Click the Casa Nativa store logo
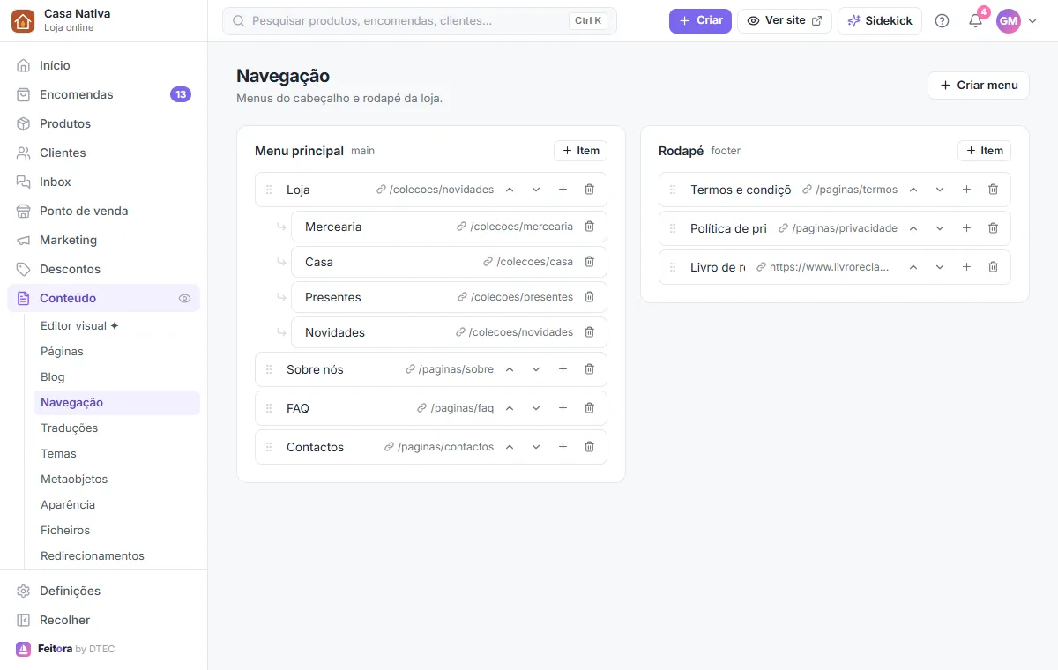Image resolution: width=1058 pixels, height=670 pixels. (x=23, y=21)
